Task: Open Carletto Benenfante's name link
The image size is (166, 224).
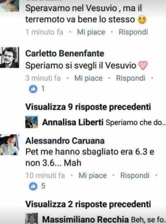Action: click(x=65, y=54)
